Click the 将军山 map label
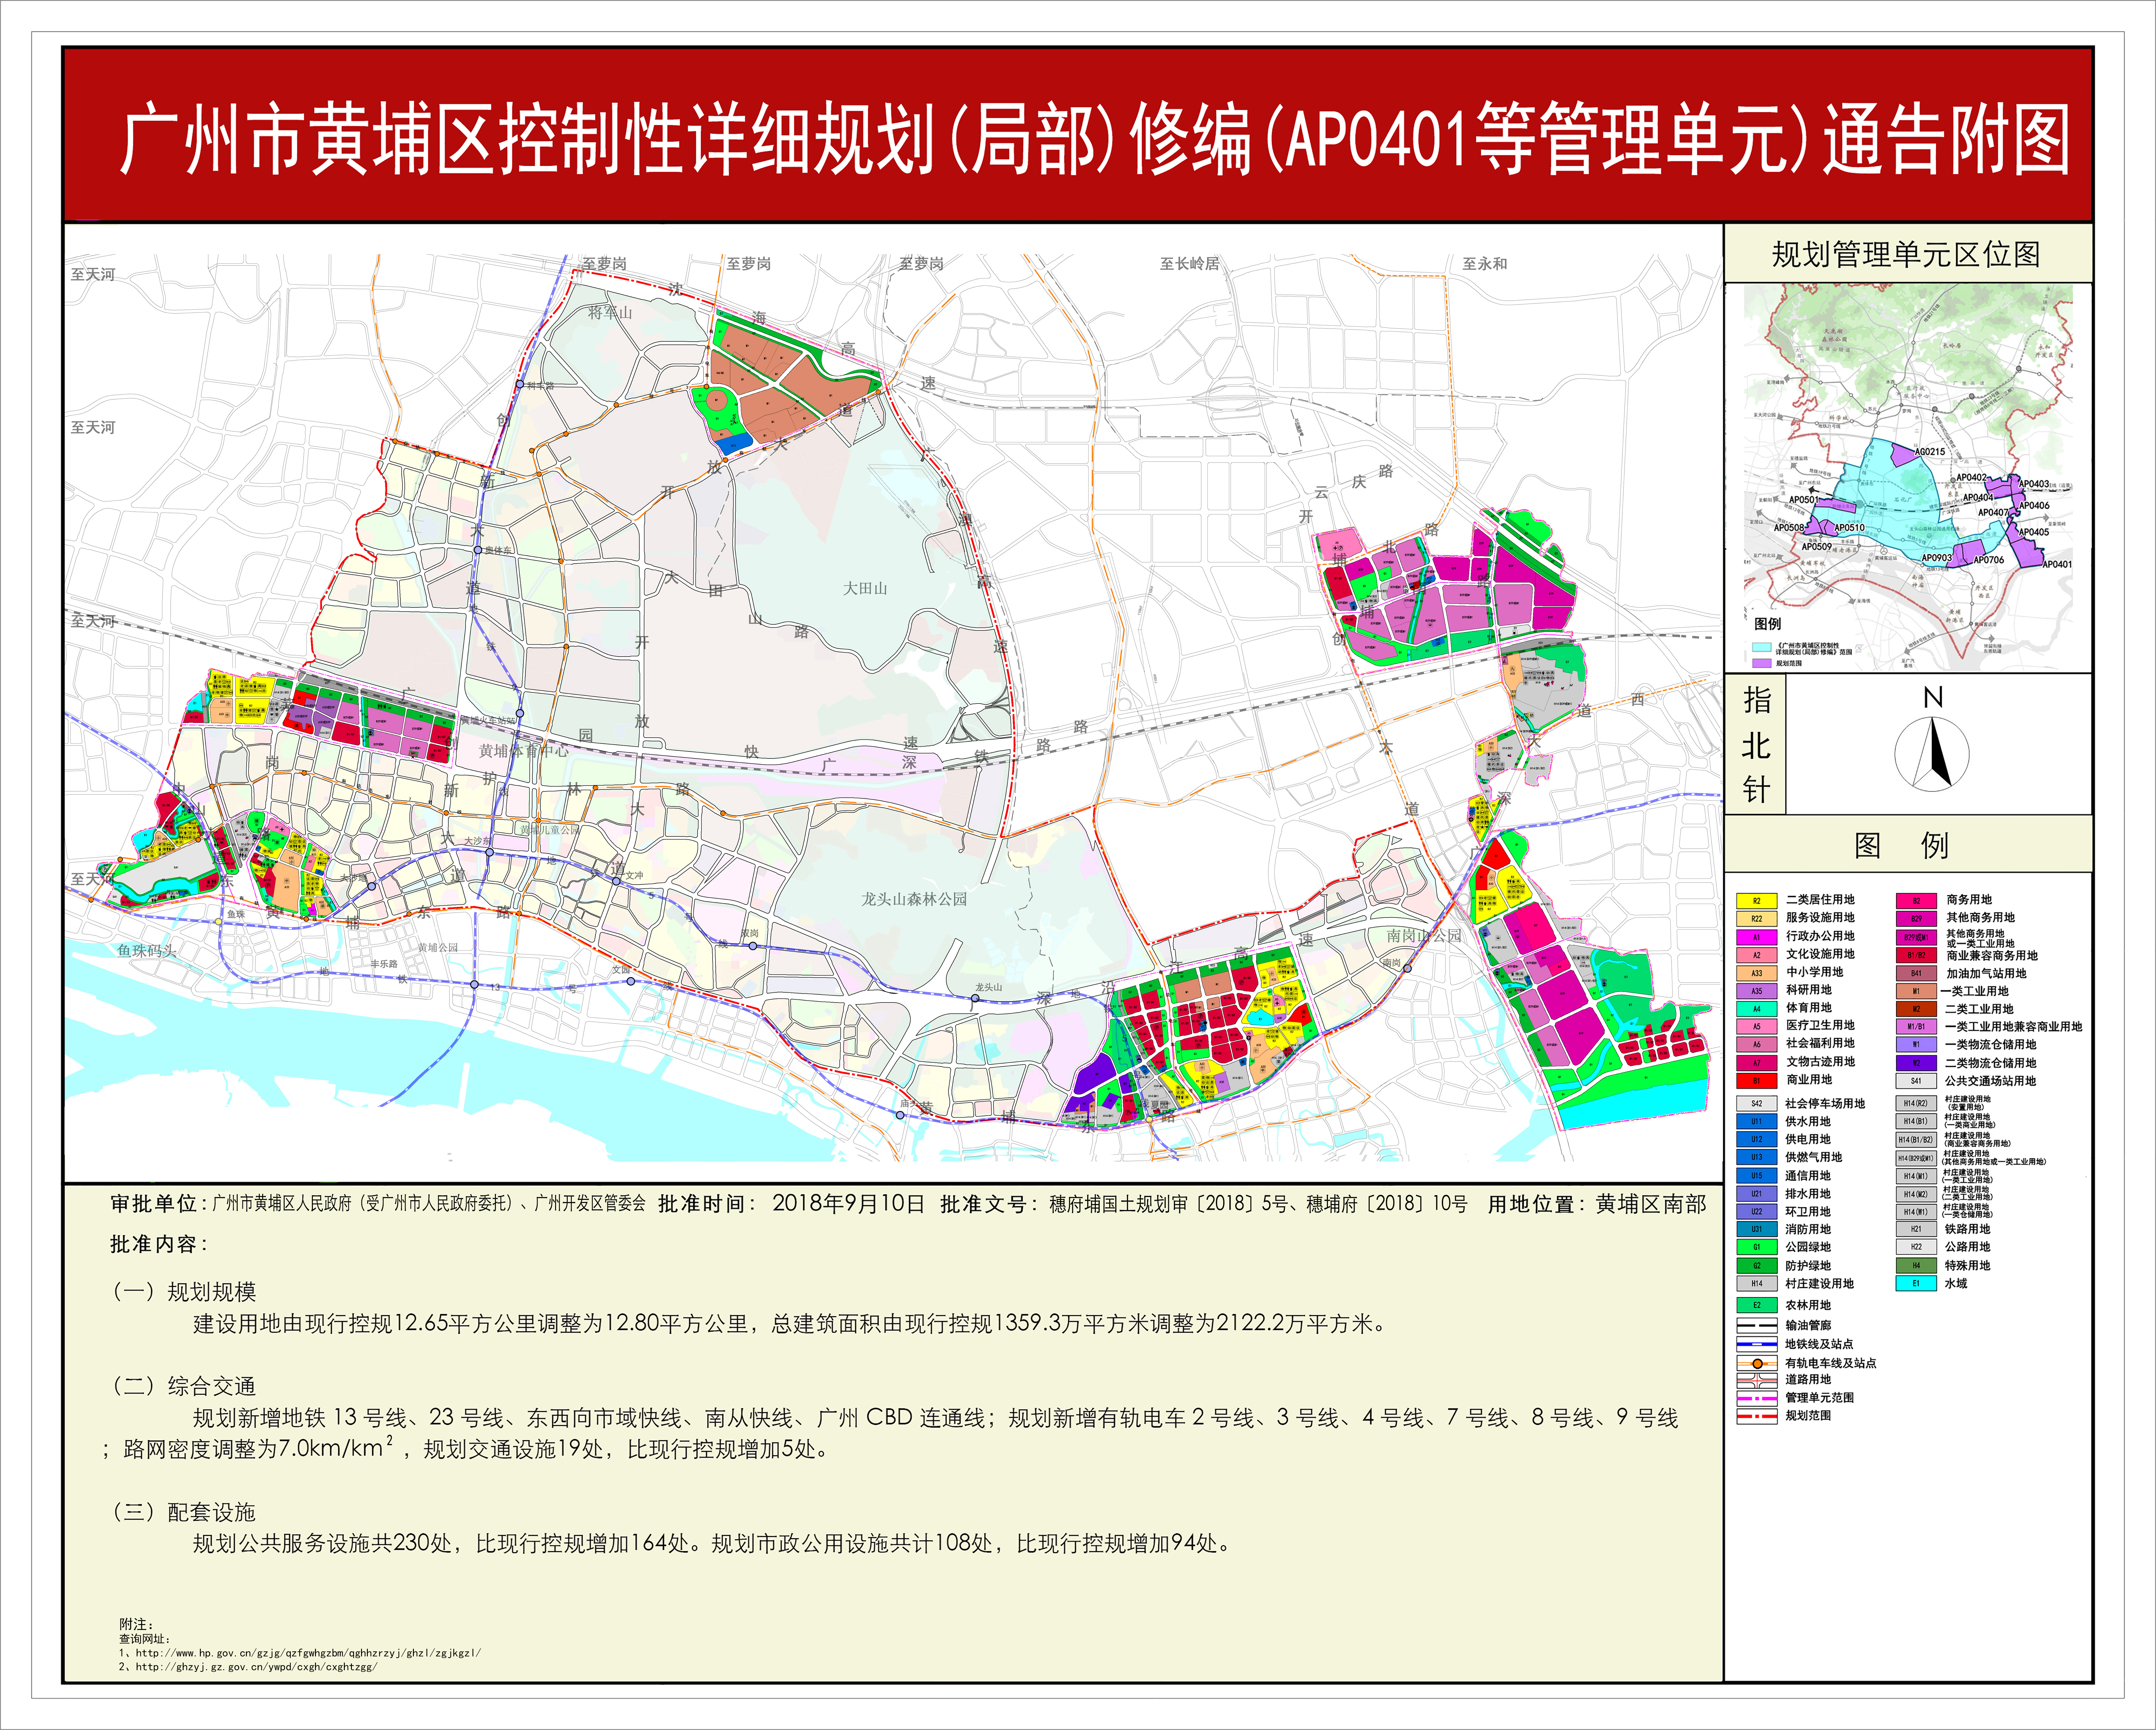The image size is (2156, 1730). (x=610, y=313)
